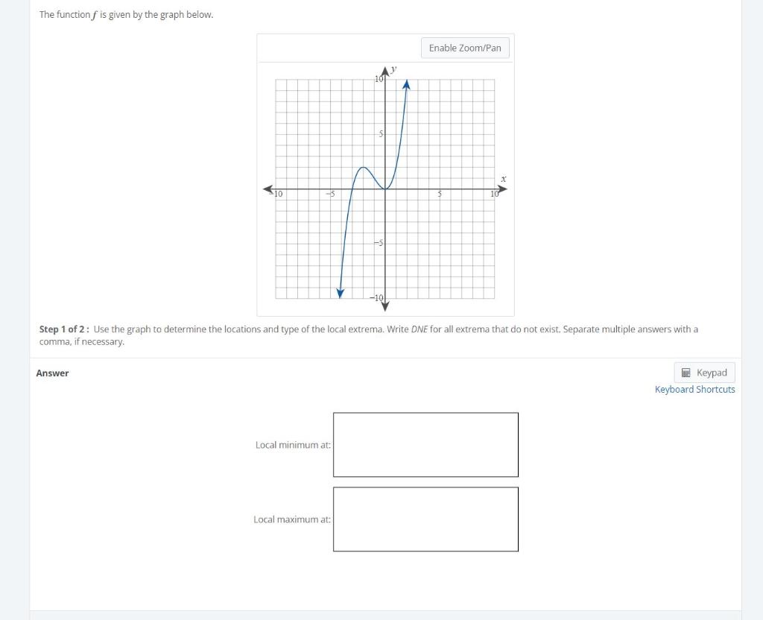Select the origin point of the graph
Screen dimensions: 763x620
(x=385, y=189)
